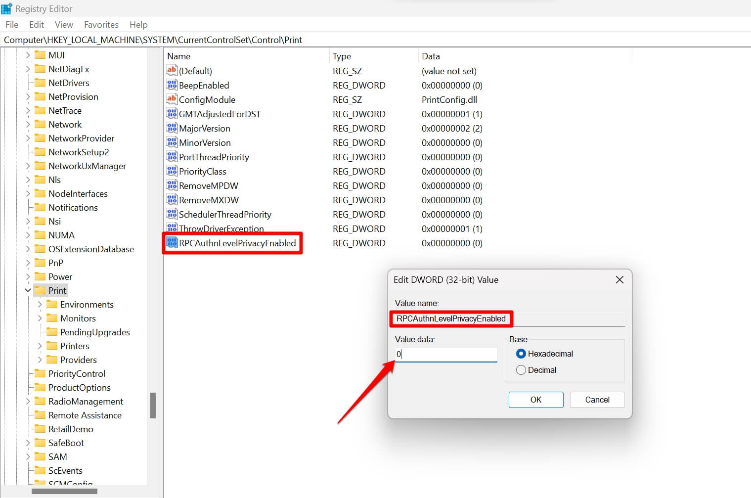Image resolution: width=751 pixels, height=498 pixels.
Task: Click the Remote Assistance folder icon
Action: click(x=41, y=415)
